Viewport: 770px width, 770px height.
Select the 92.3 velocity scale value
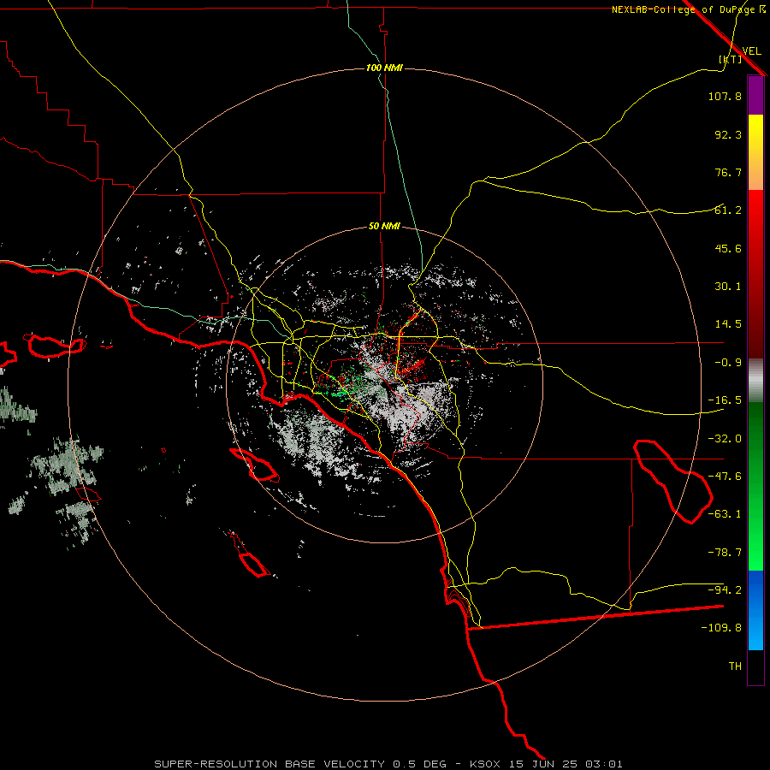click(x=728, y=134)
